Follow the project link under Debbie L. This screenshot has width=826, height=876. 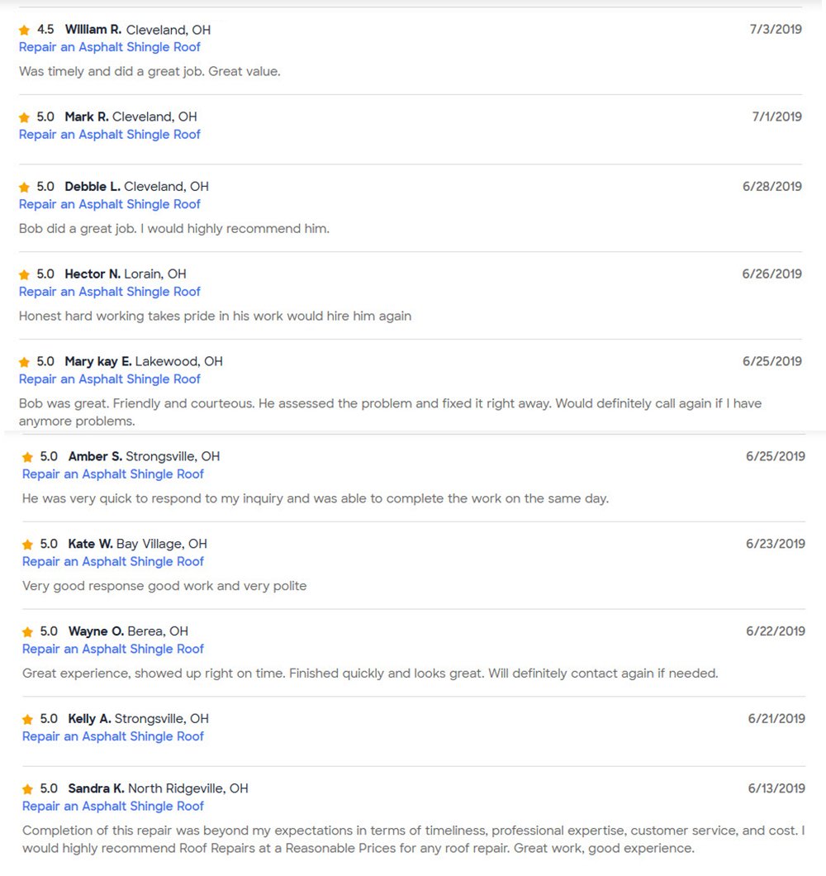click(x=110, y=204)
